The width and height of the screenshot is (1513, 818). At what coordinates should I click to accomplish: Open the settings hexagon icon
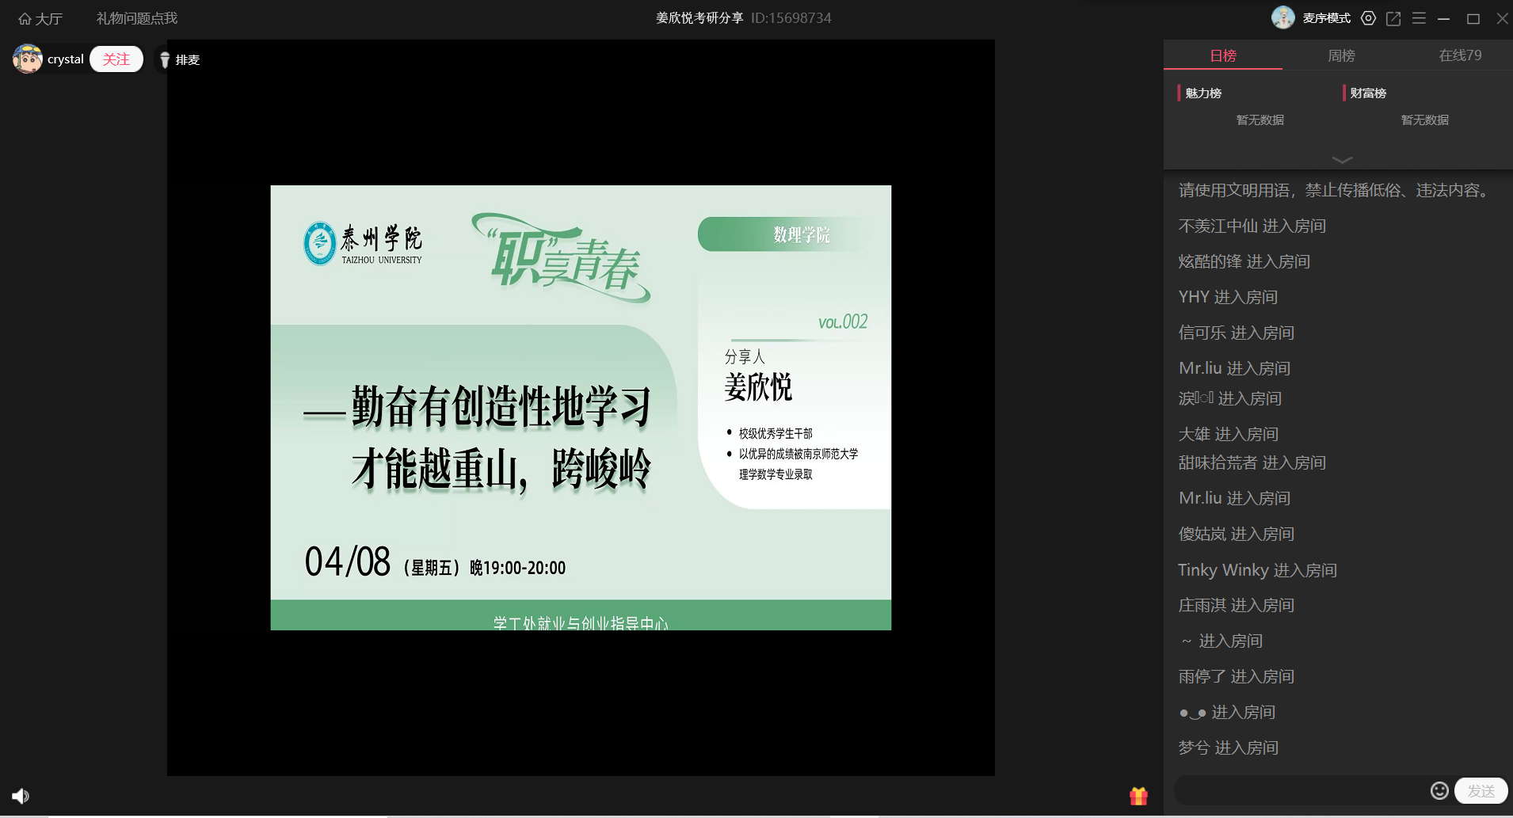tap(1368, 18)
